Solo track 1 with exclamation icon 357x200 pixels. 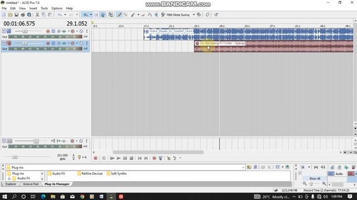(87, 31)
